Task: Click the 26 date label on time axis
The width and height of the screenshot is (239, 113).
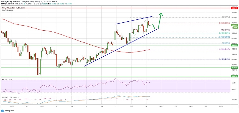Action: (87, 107)
